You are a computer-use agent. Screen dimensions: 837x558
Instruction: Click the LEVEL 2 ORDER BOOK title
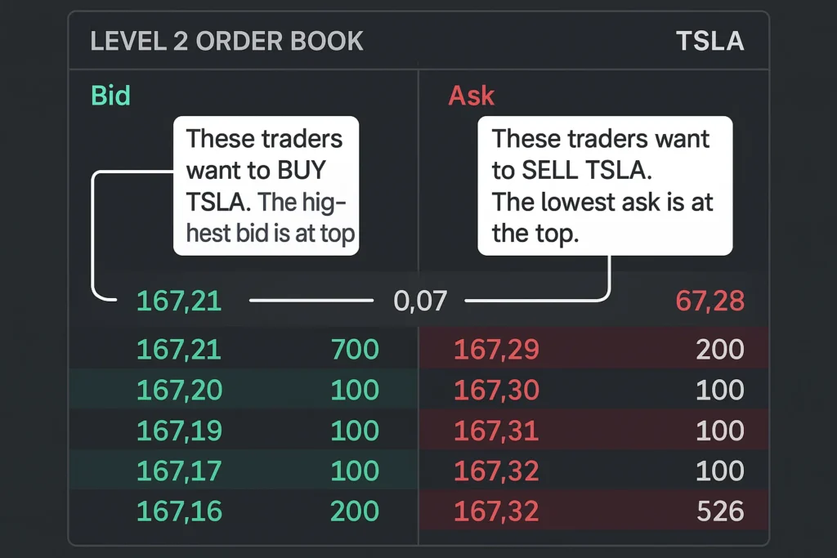(x=226, y=41)
